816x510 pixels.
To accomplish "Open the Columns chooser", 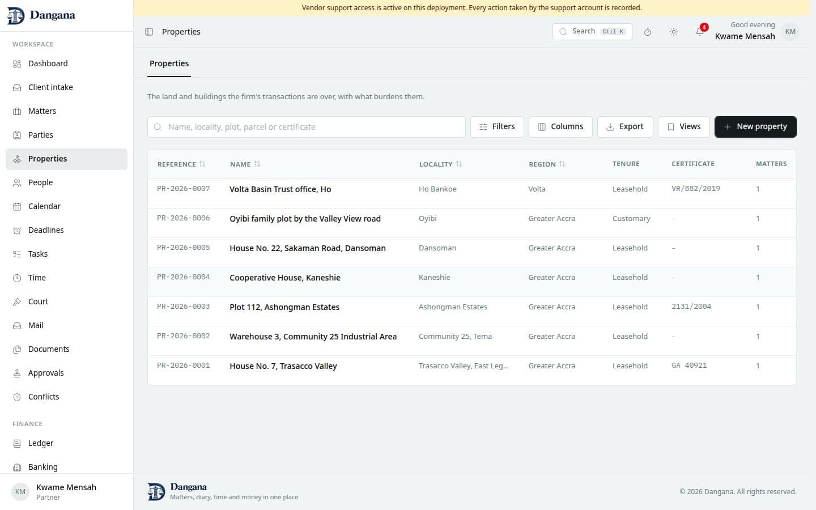I will [x=560, y=127].
